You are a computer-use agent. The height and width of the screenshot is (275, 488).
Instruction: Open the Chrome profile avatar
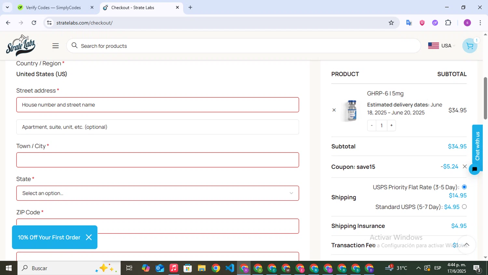coord(467,23)
